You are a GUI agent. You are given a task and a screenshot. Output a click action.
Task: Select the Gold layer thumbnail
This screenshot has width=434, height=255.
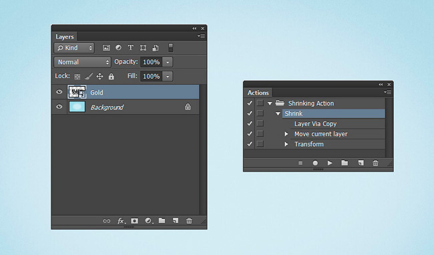coord(77,92)
